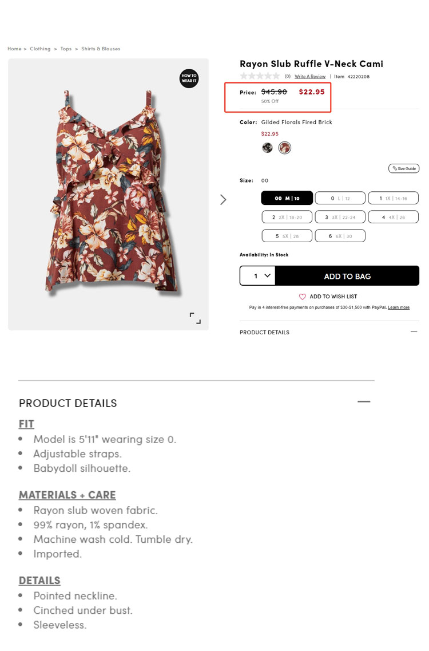
Task: Go to Tops breadcrumb
Action: click(66, 49)
